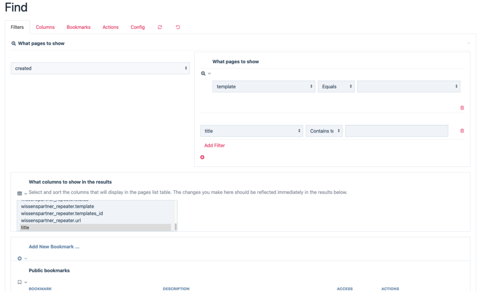The height and width of the screenshot is (291, 483).
Task: Collapse the What pages to show panel chevron
Action: click(468, 44)
